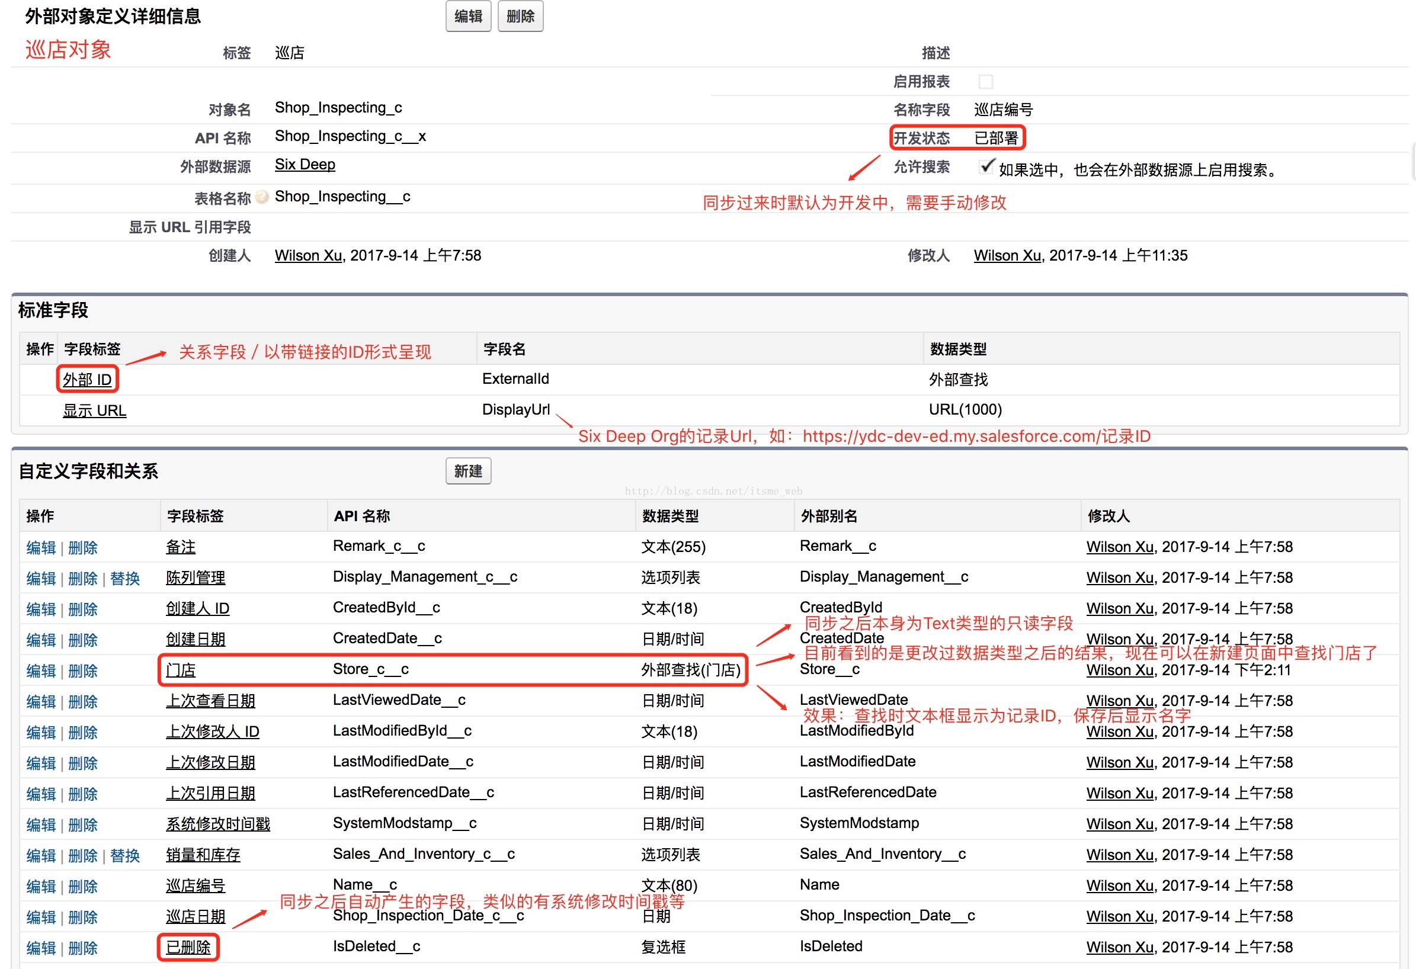Open the Six Deep data source link
Image resolution: width=1416 pixels, height=969 pixels.
click(x=305, y=165)
